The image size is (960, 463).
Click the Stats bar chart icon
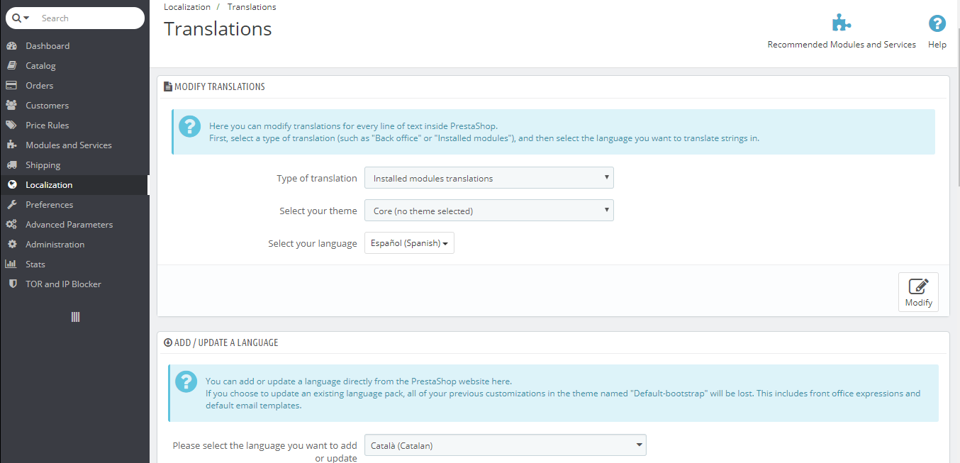(11, 264)
